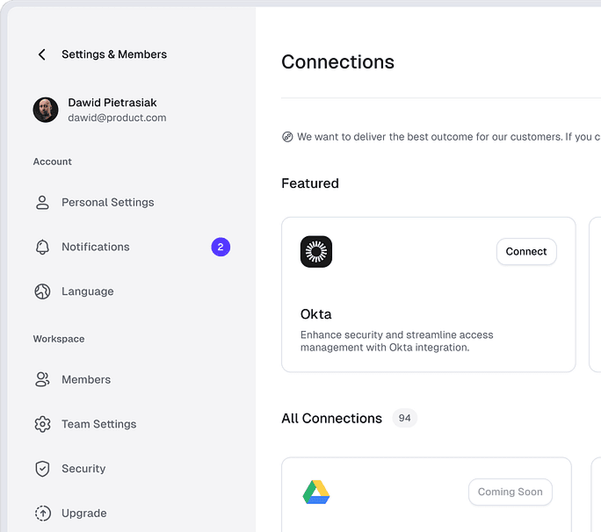Click the Coming Soon button

coord(510,492)
